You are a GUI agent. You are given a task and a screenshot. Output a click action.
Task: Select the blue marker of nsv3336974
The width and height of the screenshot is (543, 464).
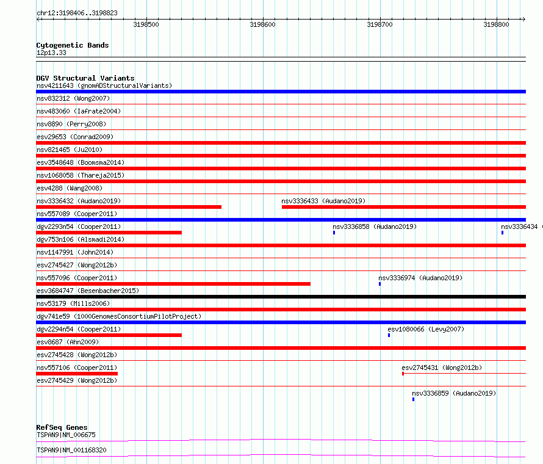pos(379,284)
